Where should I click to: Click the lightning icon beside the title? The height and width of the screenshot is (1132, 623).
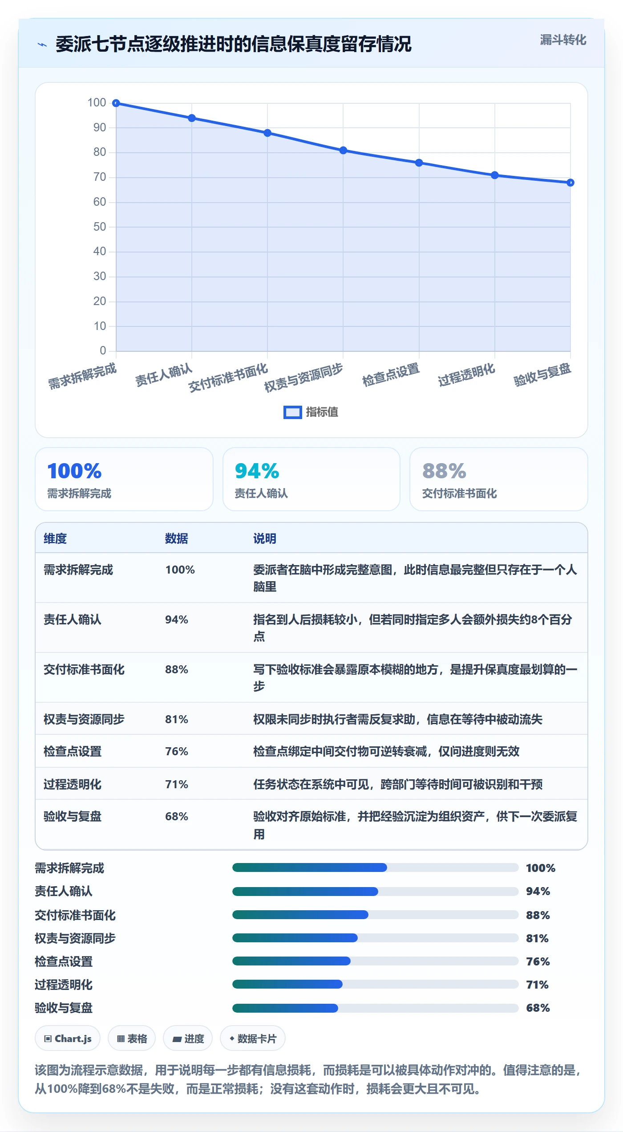(x=42, y=45)
